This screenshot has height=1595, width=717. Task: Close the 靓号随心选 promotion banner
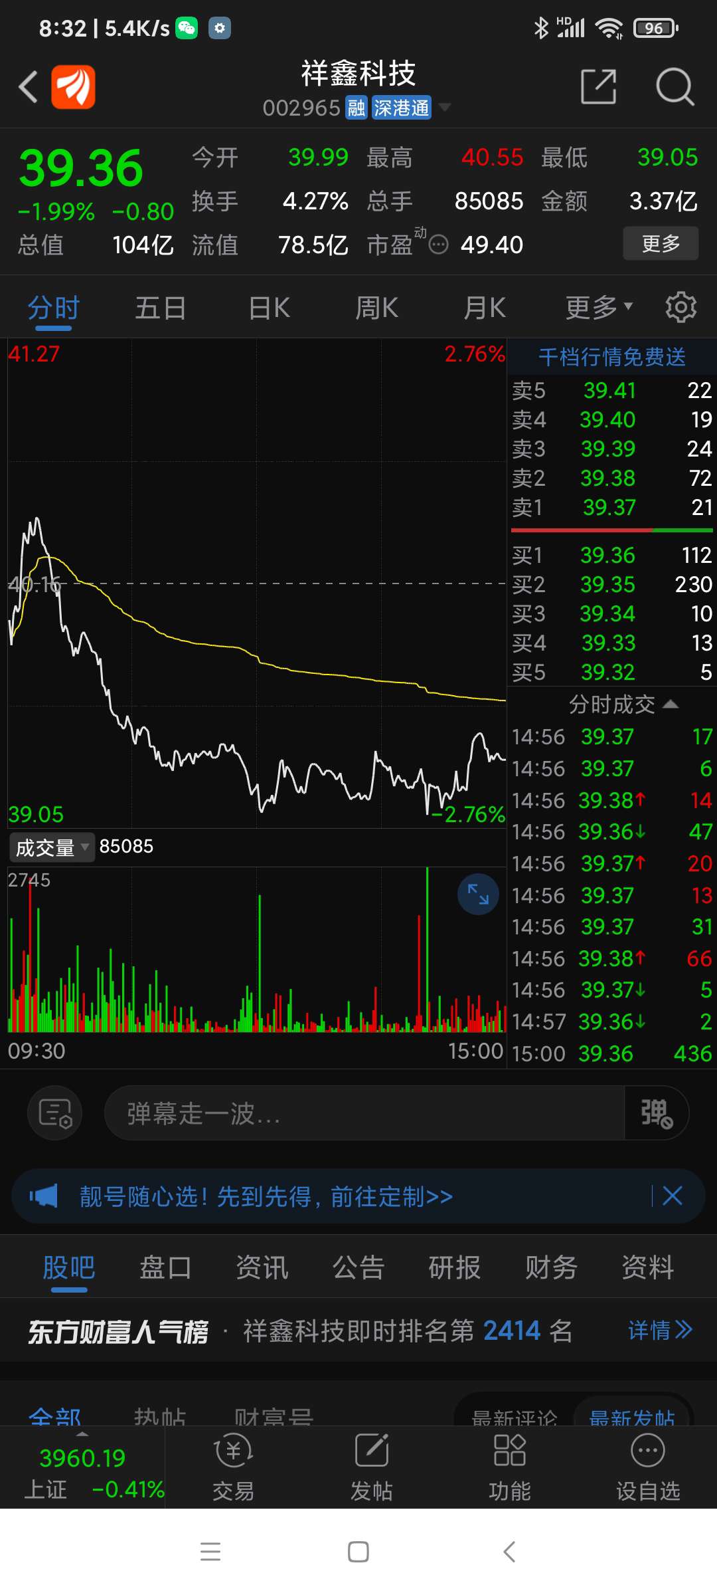(x=673, y=1196)
